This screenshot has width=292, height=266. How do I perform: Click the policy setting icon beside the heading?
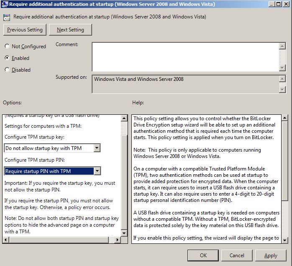pos(7,17)
